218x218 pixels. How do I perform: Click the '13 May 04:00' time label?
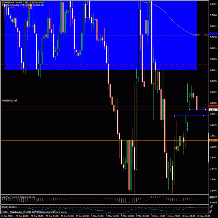188,216
